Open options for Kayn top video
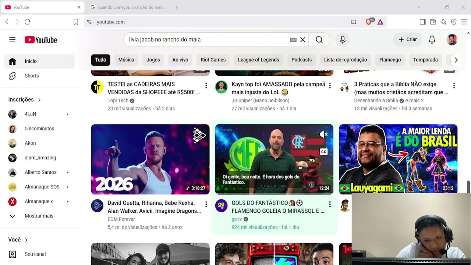This screenshot has width=471, height=265. click(x=330, y=86)
